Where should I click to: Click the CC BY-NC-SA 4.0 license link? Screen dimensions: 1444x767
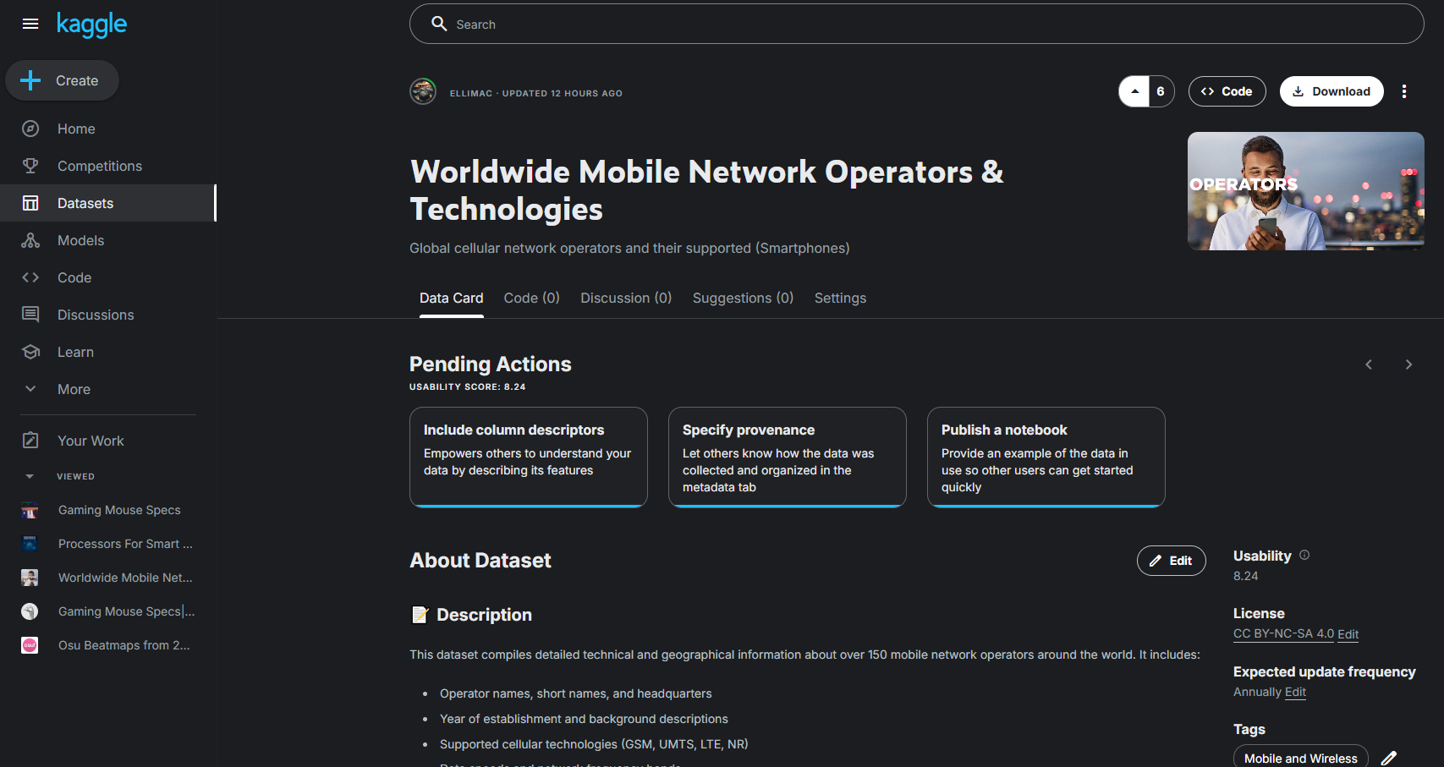[1283, 634]
